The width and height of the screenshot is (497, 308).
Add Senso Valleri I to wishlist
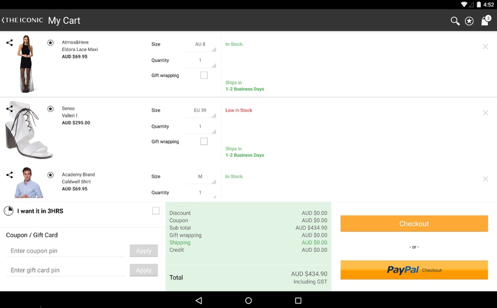click(50, 109)
